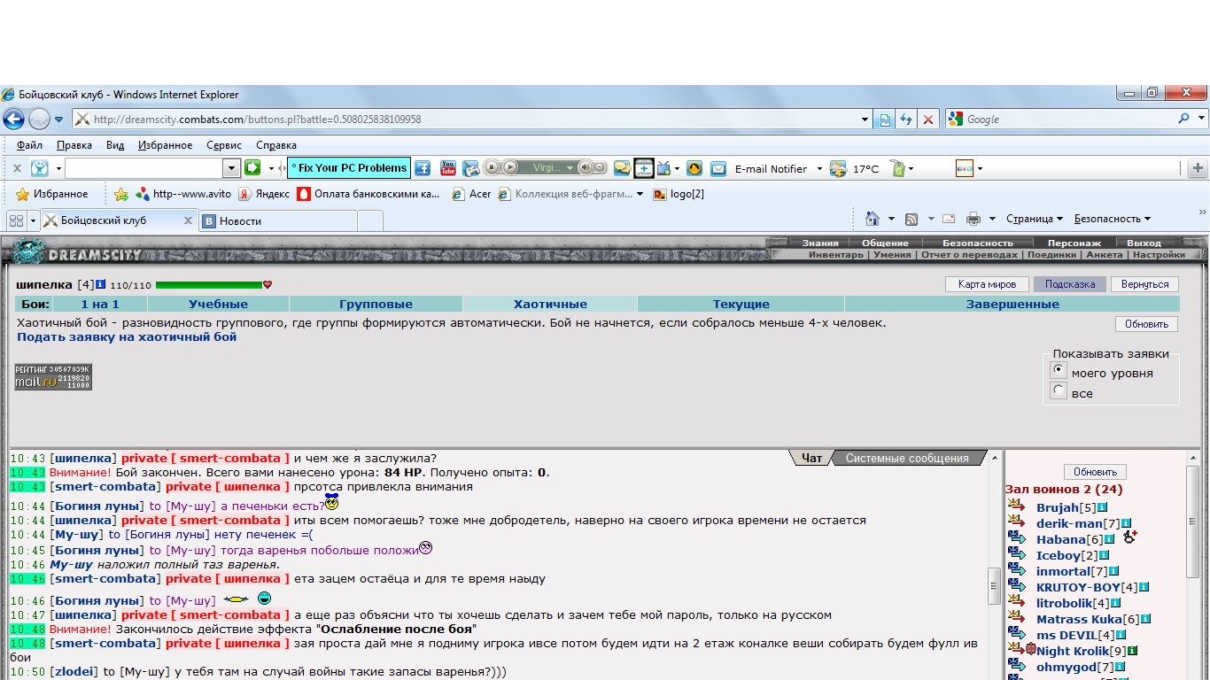The image size is (1210, 680).
Task: Click the Facebook icon in the toolbar
Action: pos(423,168)
